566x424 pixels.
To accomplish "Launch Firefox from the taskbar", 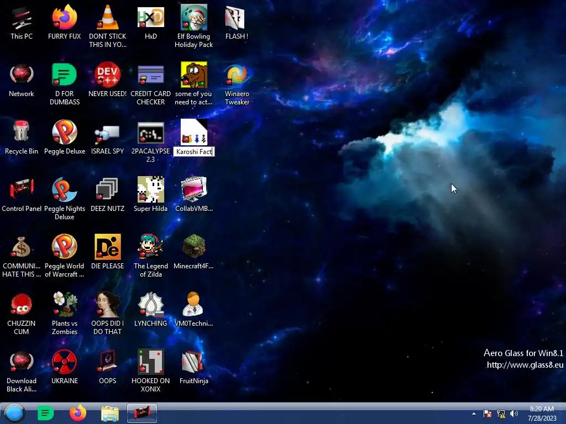I will 77,413.
